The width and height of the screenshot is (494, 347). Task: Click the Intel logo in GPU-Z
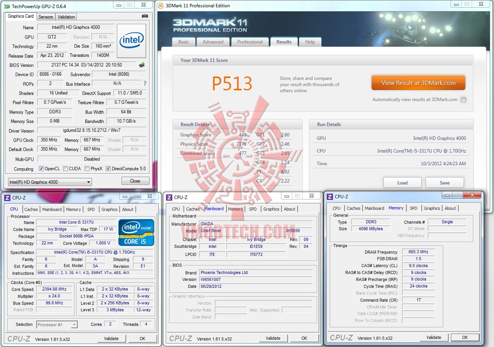click(x=131, y=41)
